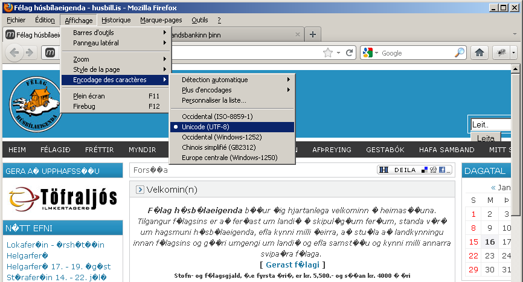Open a new tab with plus button
The image size is (523, 282).
point(313,34)
